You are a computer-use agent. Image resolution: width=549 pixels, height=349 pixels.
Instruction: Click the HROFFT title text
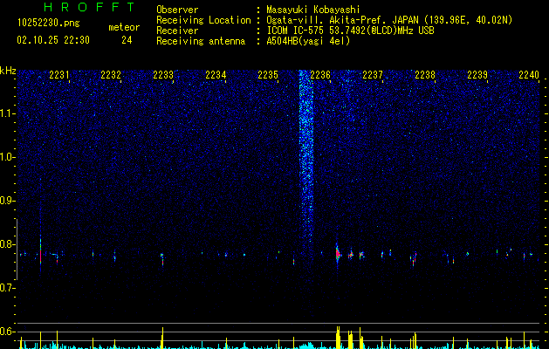tap(90, 7)
